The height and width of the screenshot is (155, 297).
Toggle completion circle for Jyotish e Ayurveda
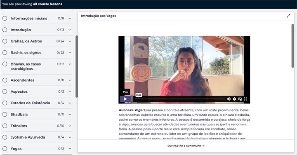point(5,137)
